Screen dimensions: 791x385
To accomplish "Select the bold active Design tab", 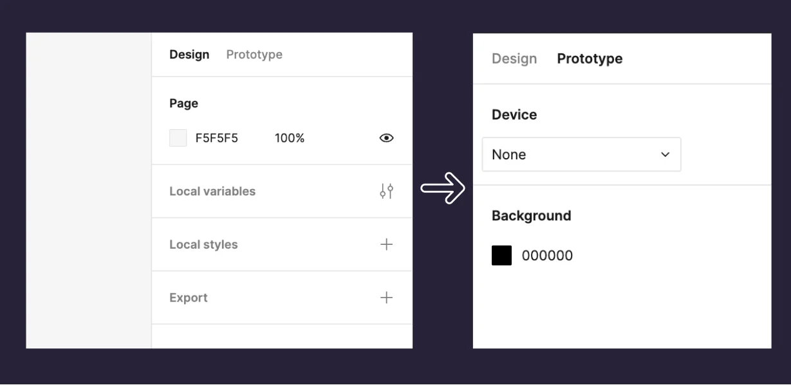I will [x=189, y=55].
